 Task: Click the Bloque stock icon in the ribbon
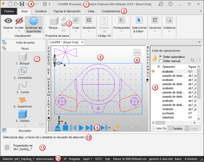coord(54,21)
